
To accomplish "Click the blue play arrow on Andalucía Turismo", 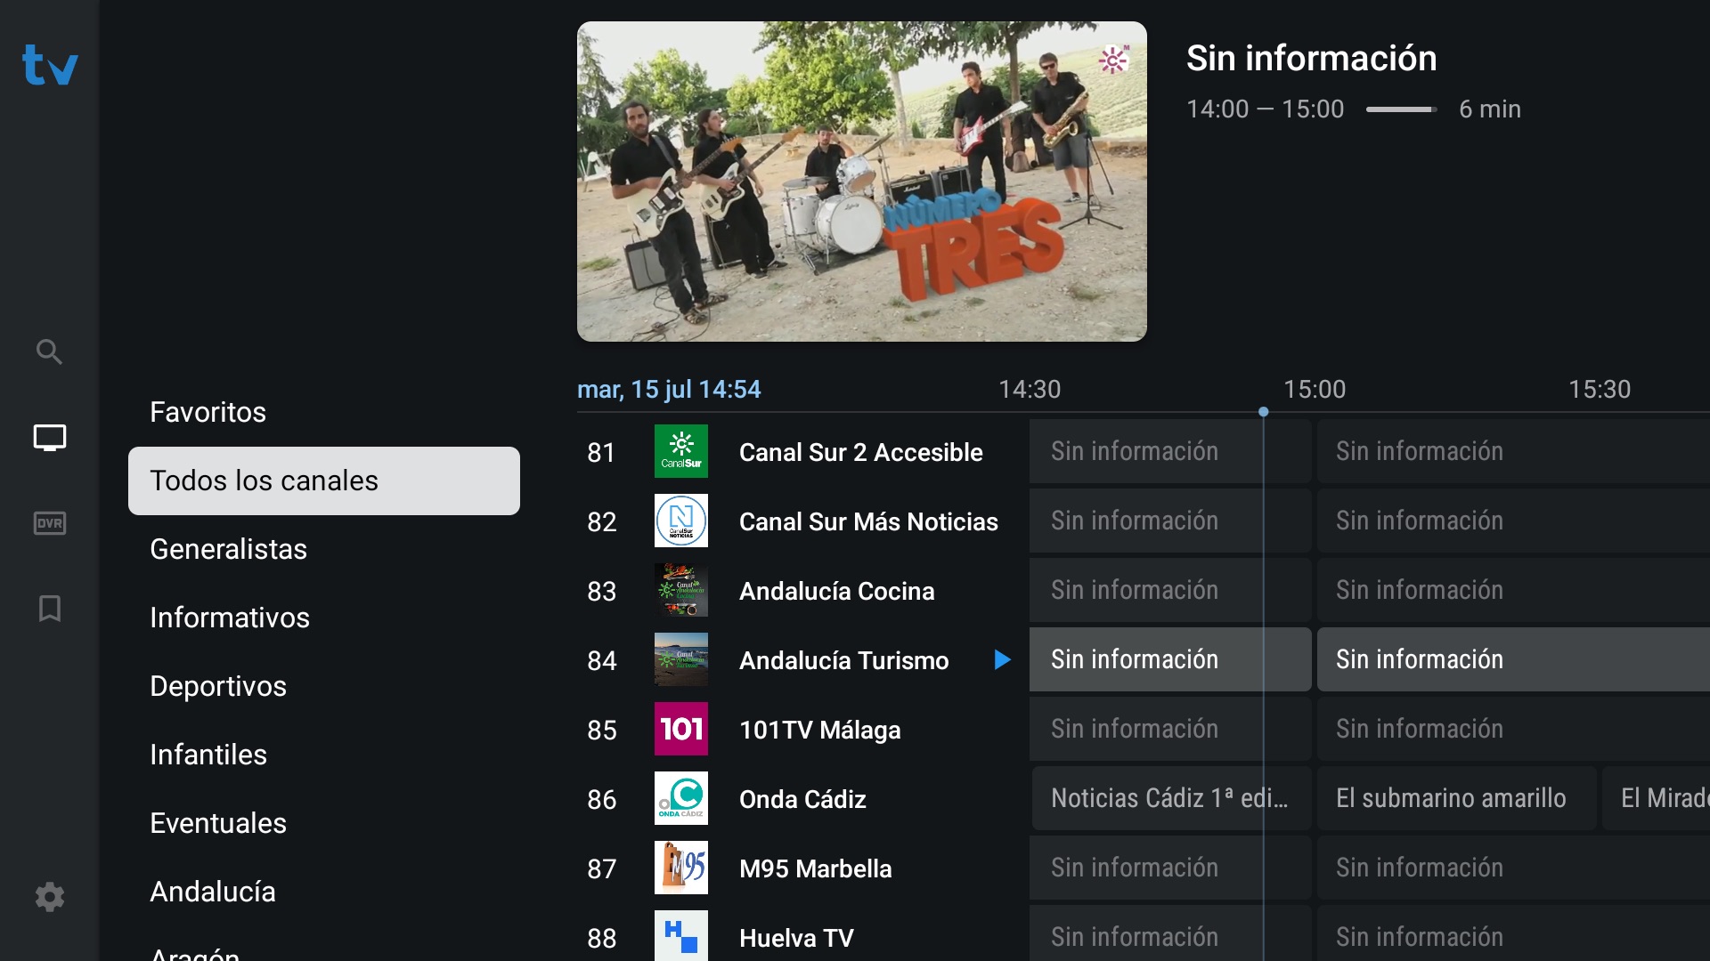I will 1002,659.
